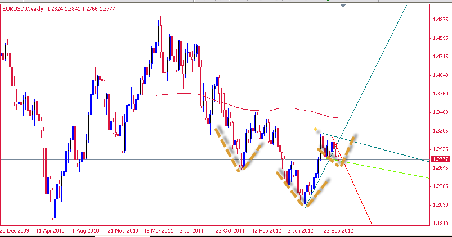Viewport: 452px width, 237px height.
Task: Click the chart shift triangle marker at top
Action: pyautogui.click(x=343, y=4)
